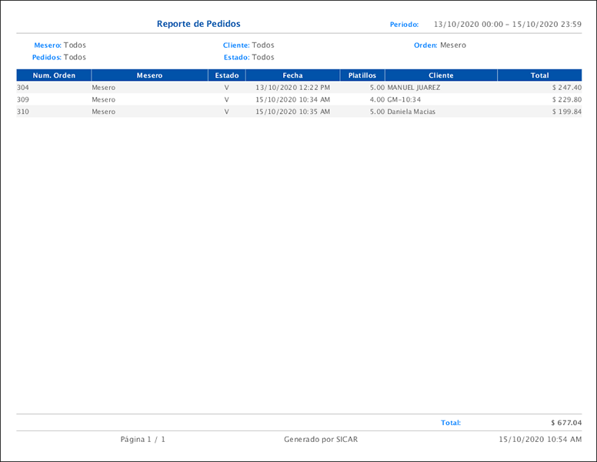This screenshot has height=462, width=597.
Task: Click client name Daniela Macias
Action: 411,112
